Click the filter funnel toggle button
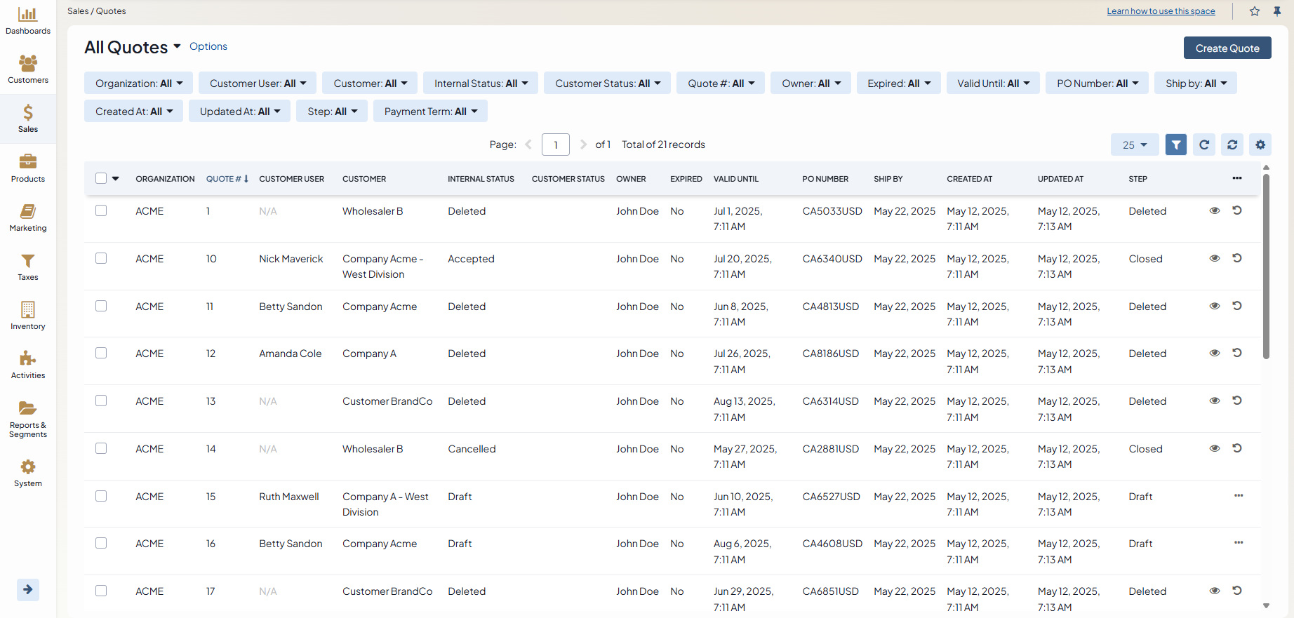Image resolution: width=1294 pixels, height=618 pixels. pos(1175,145)
